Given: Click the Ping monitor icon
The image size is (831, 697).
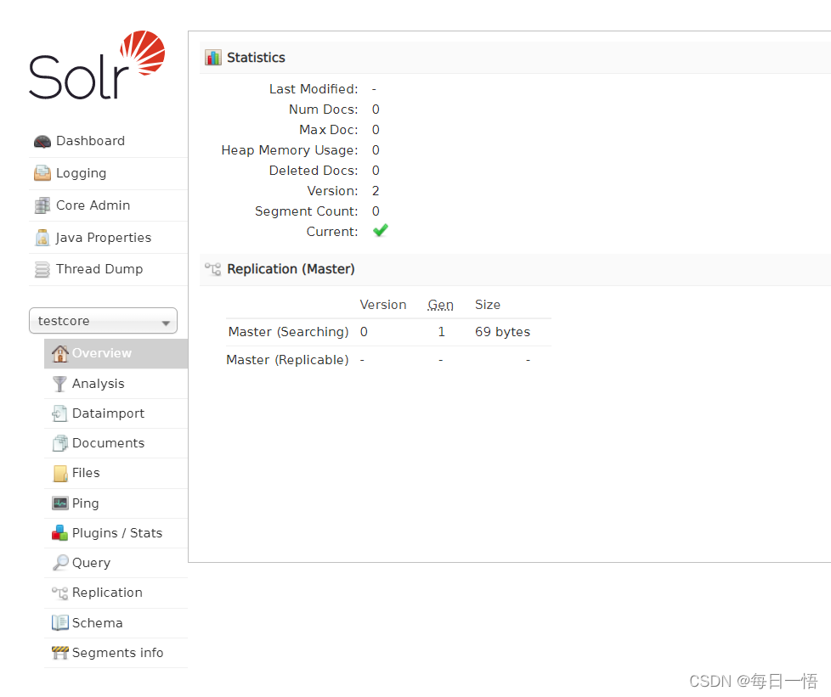Looking at the screenshot, I should tap(59, 503).
